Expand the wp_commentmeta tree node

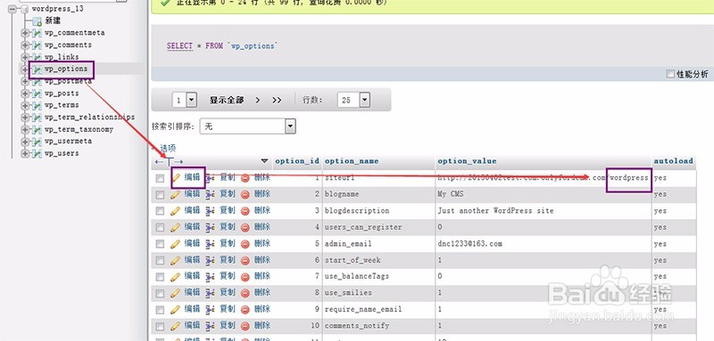pyautogui.click(x=25, y=33)
